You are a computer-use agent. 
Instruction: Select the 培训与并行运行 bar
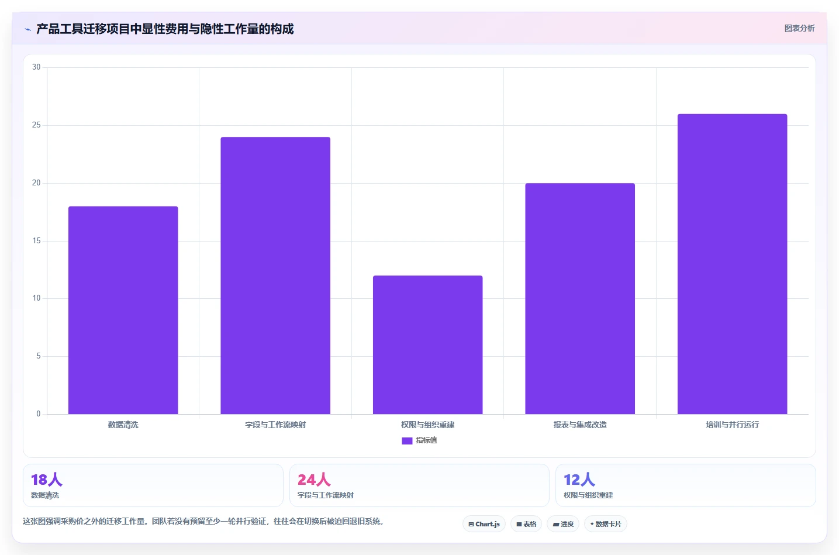coord(733,264)
